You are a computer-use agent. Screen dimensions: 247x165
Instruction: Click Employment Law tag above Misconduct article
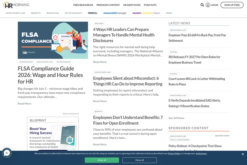coord(103,72)
